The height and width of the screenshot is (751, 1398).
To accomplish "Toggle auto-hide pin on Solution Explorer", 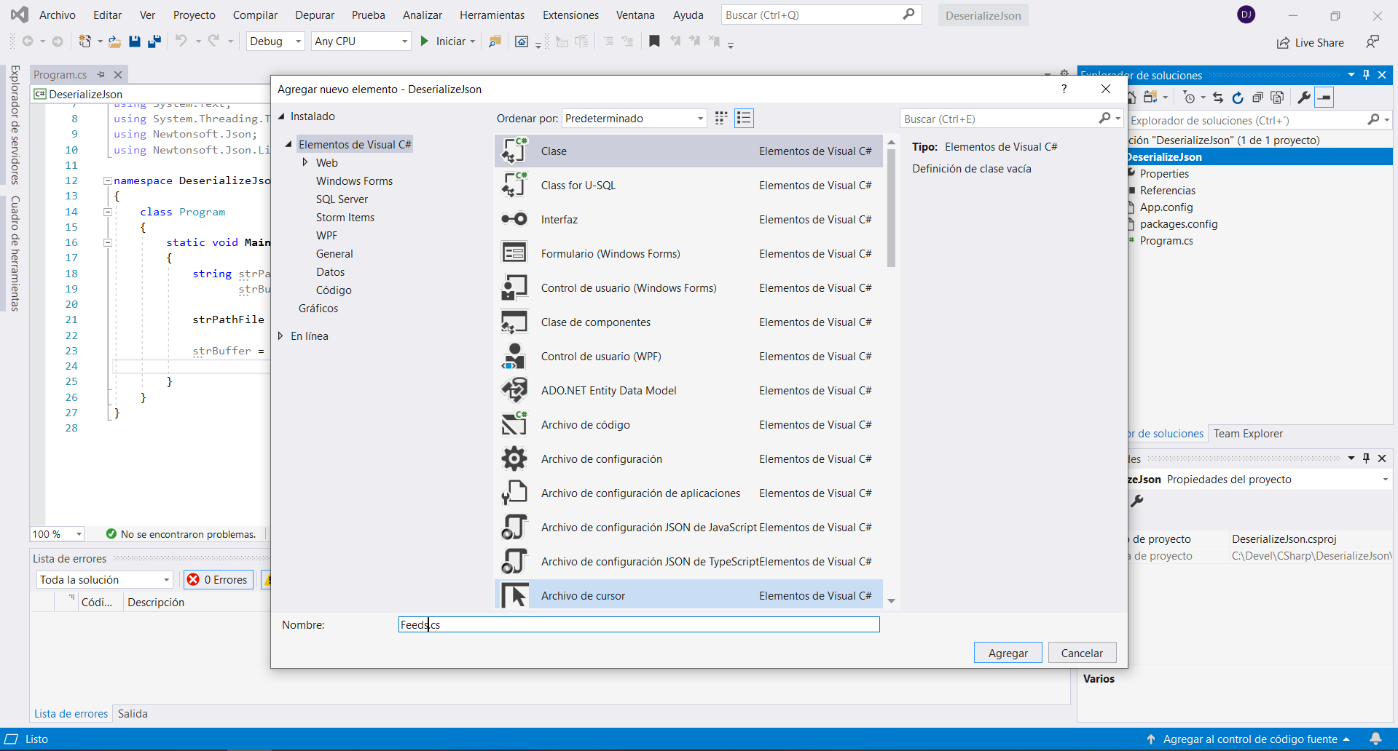I will [1366, 74].
